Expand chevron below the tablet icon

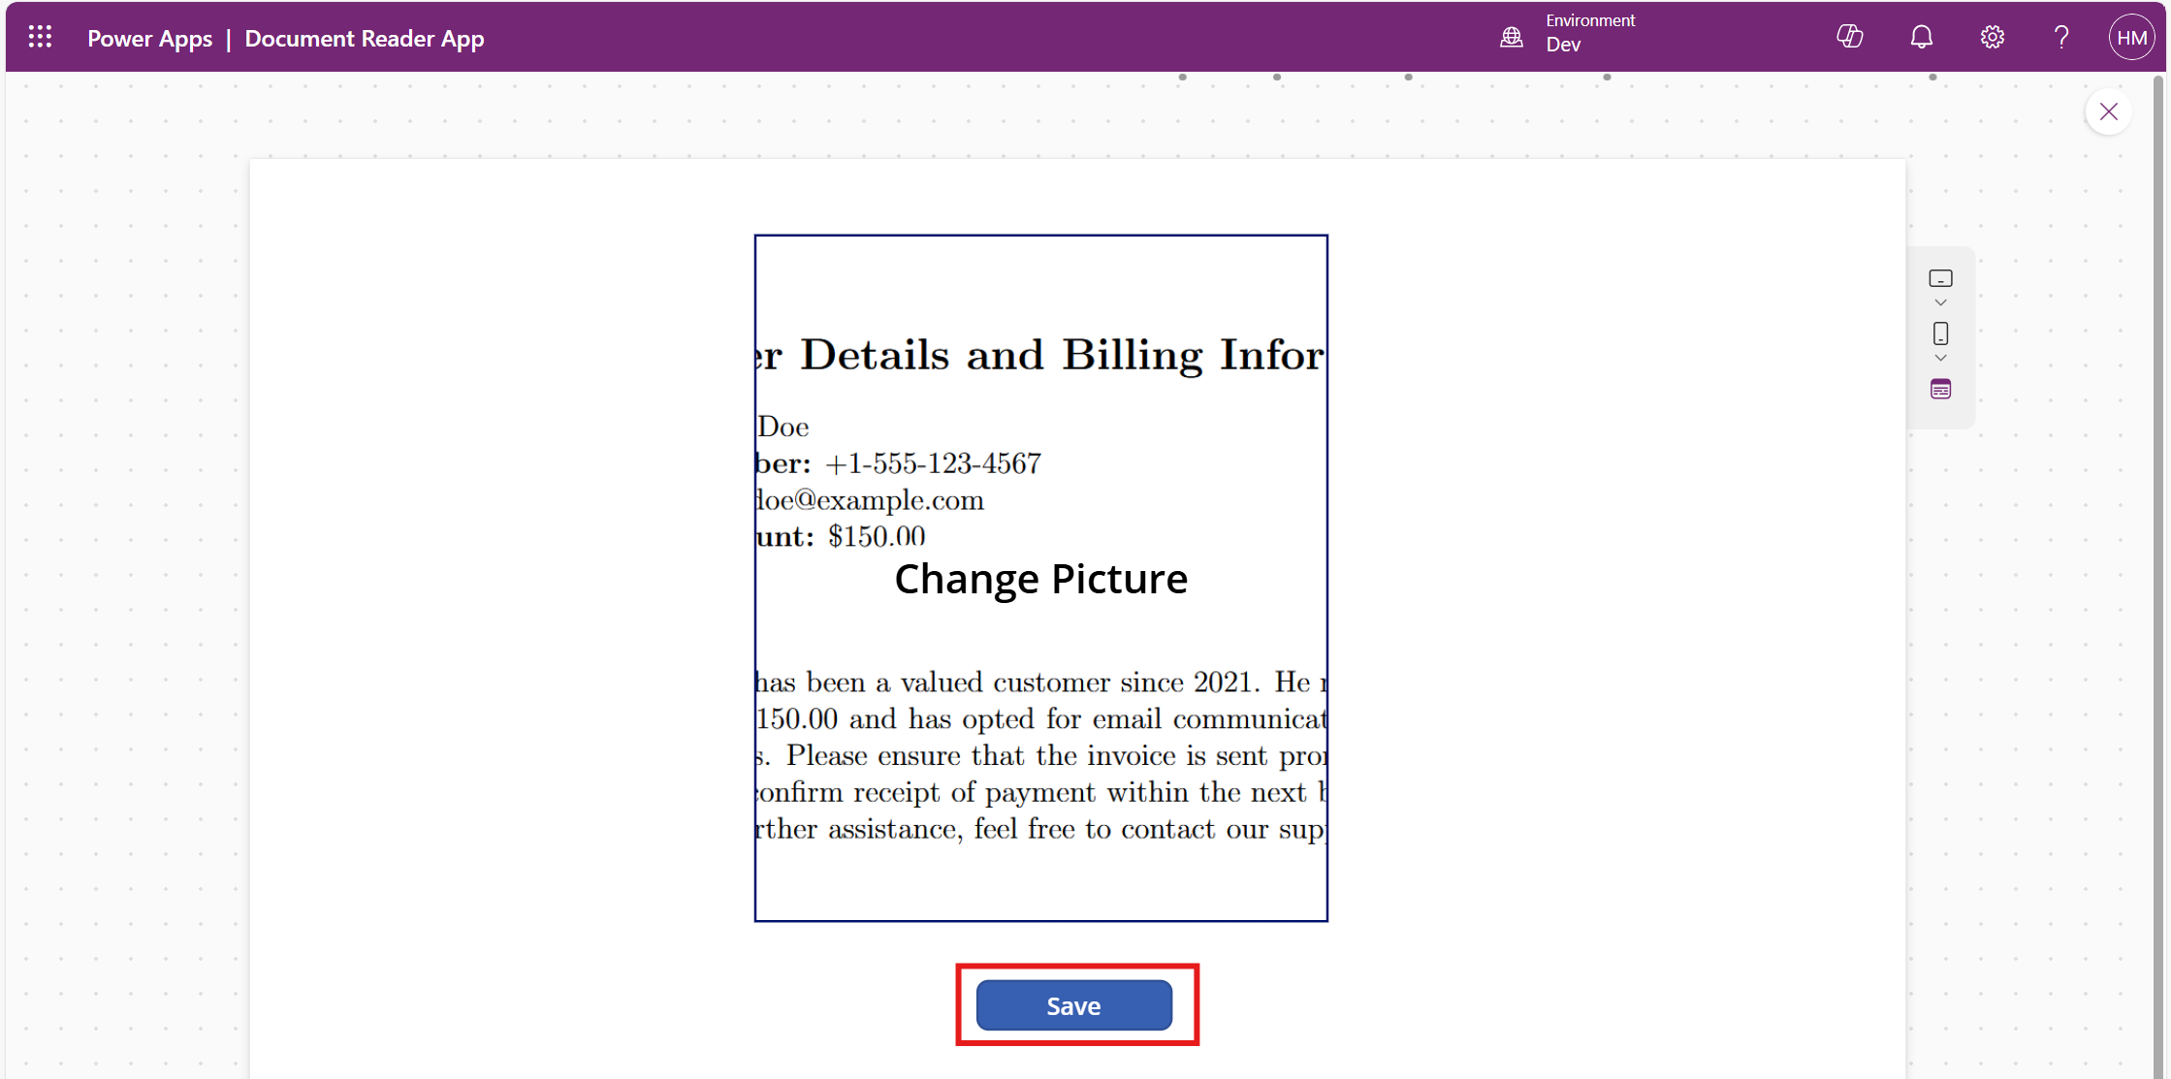1940,303
